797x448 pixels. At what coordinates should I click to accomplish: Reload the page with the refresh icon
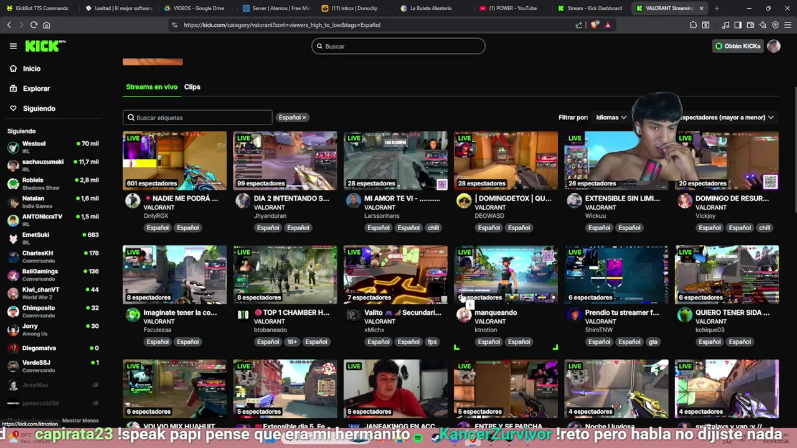click(x=34, y=25)
